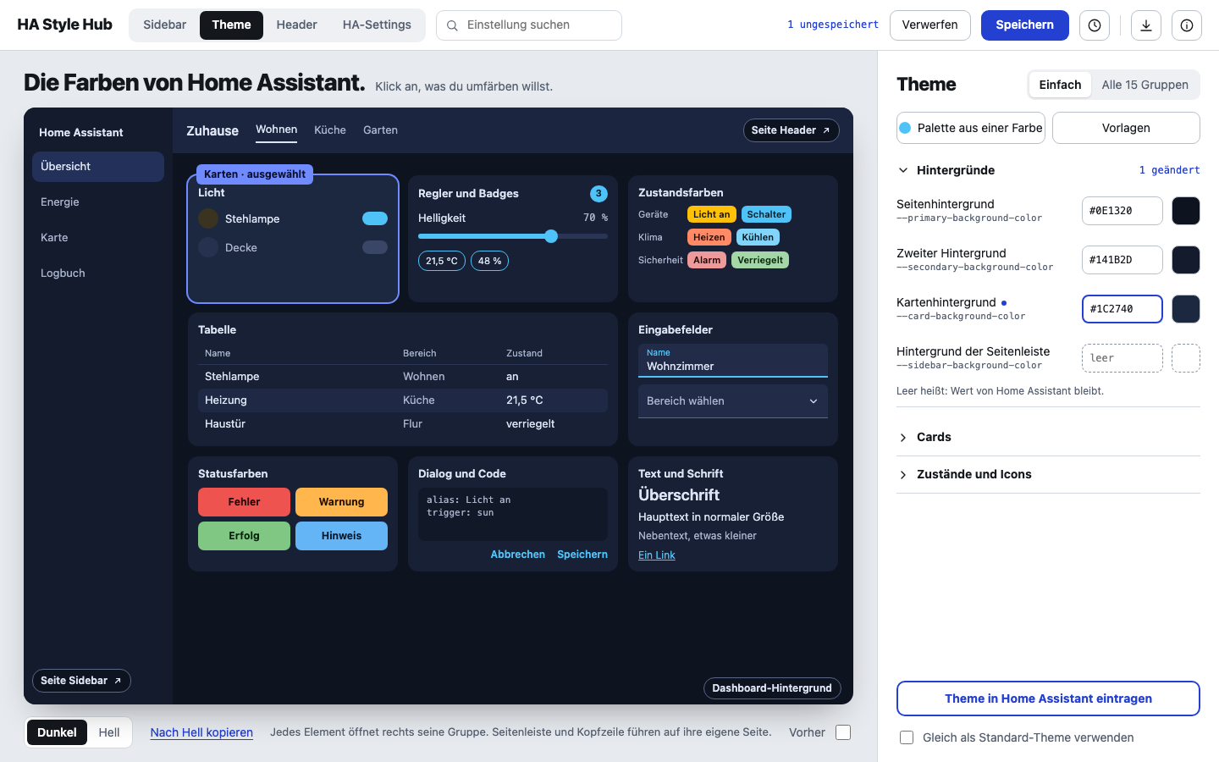Click the Alarm state chip
Screen dimensions: 1219x762
click(x=707, y=260)
